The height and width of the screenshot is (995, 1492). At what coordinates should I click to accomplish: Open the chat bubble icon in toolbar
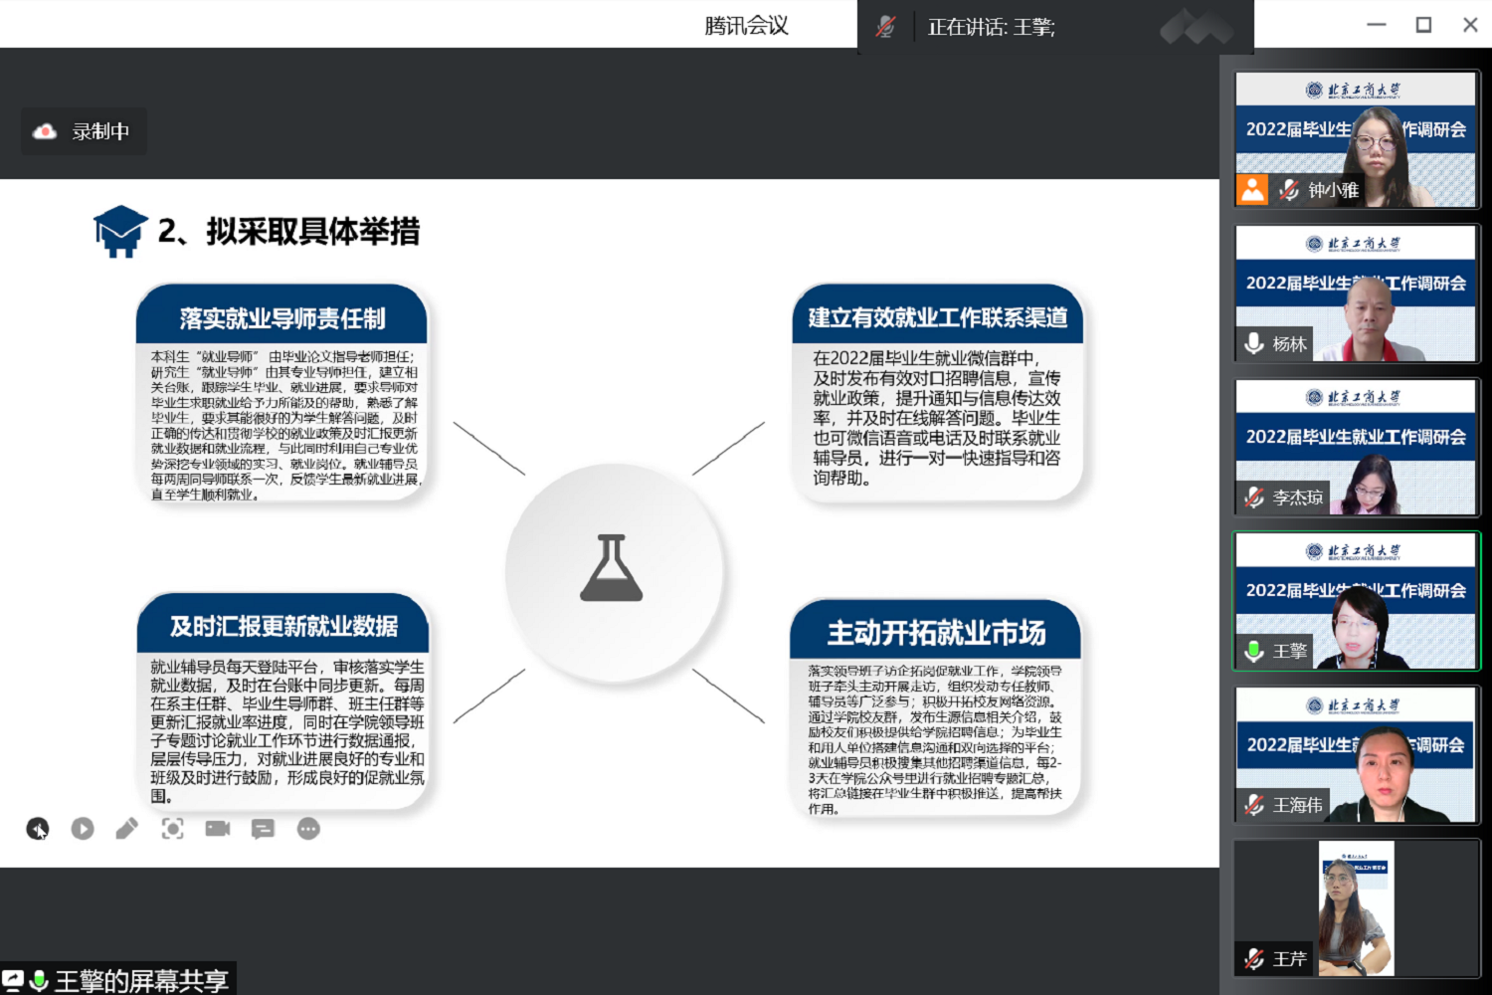[263, 829]
